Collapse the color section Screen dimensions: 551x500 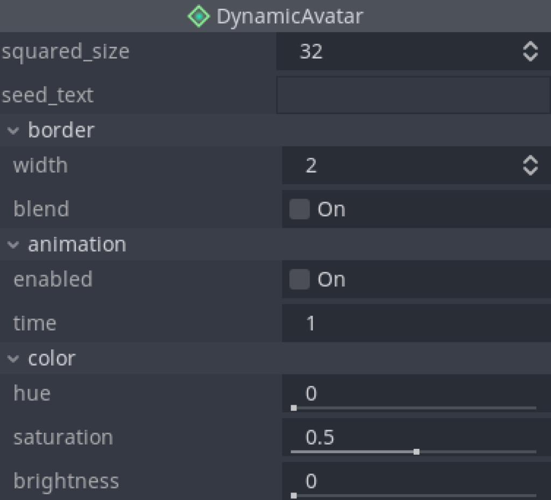coord(13,358)
